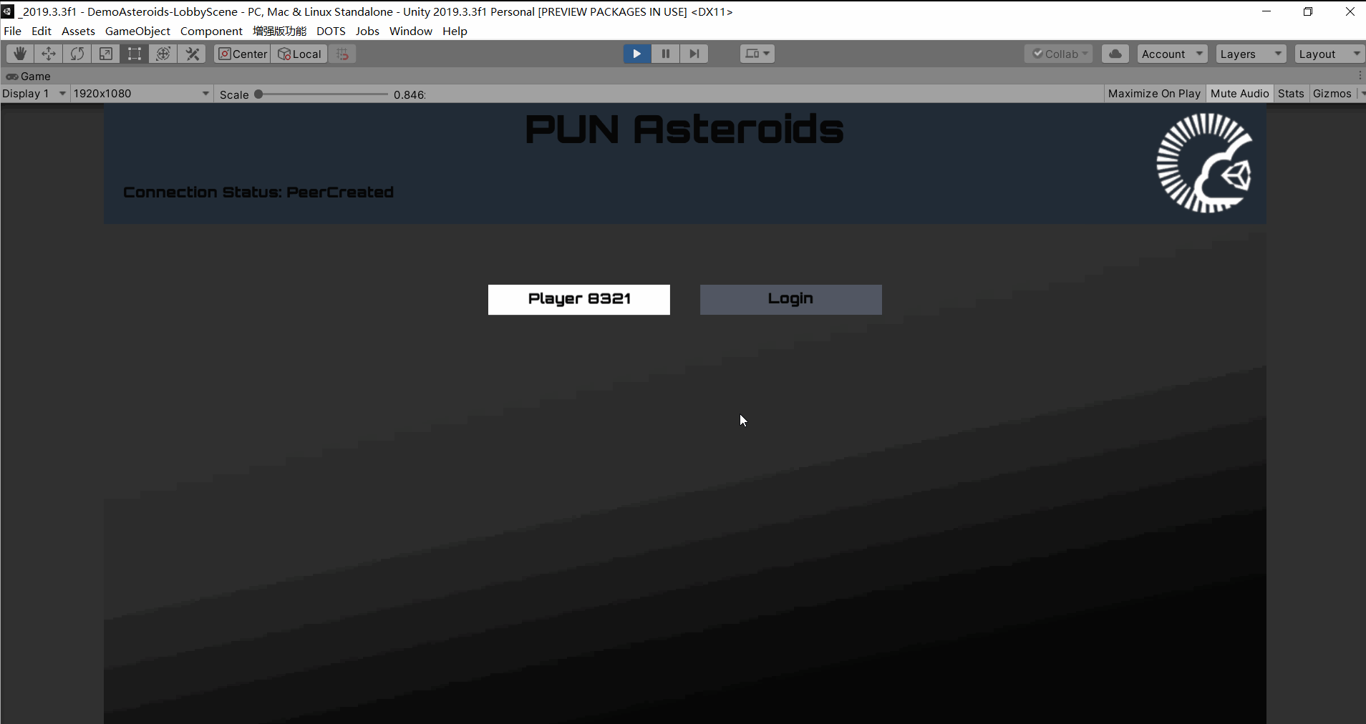The image size is (1366, 724).
Task: Open play mode view dropdown
Action: [x=757, y=54]
